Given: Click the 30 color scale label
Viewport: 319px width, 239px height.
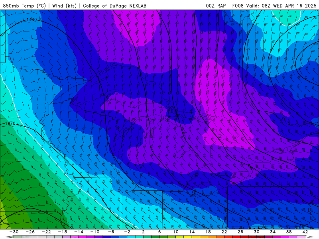Looking at the screenshot, I should 256,232.
